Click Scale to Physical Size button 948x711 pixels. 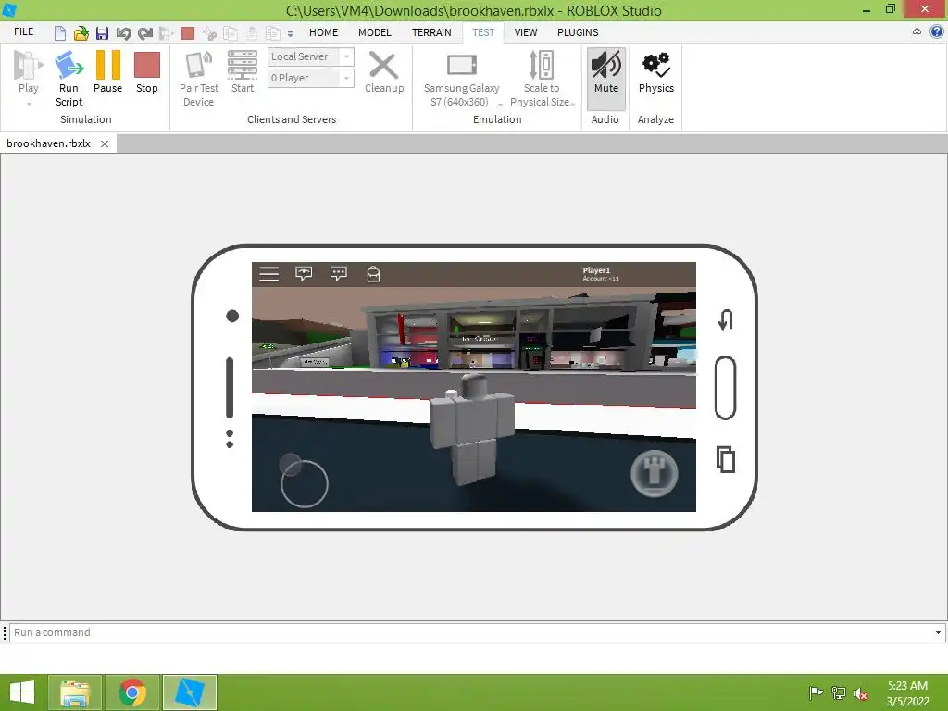tap(541, 79)
